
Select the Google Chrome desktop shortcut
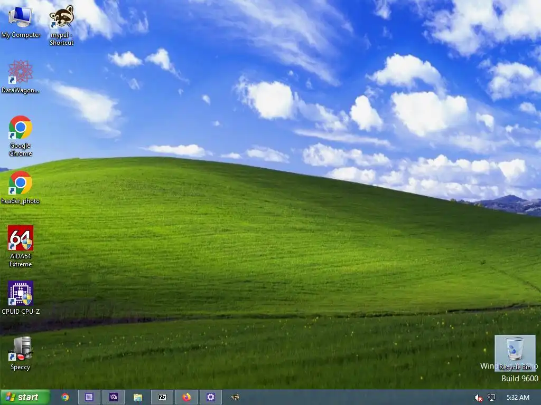21,136
